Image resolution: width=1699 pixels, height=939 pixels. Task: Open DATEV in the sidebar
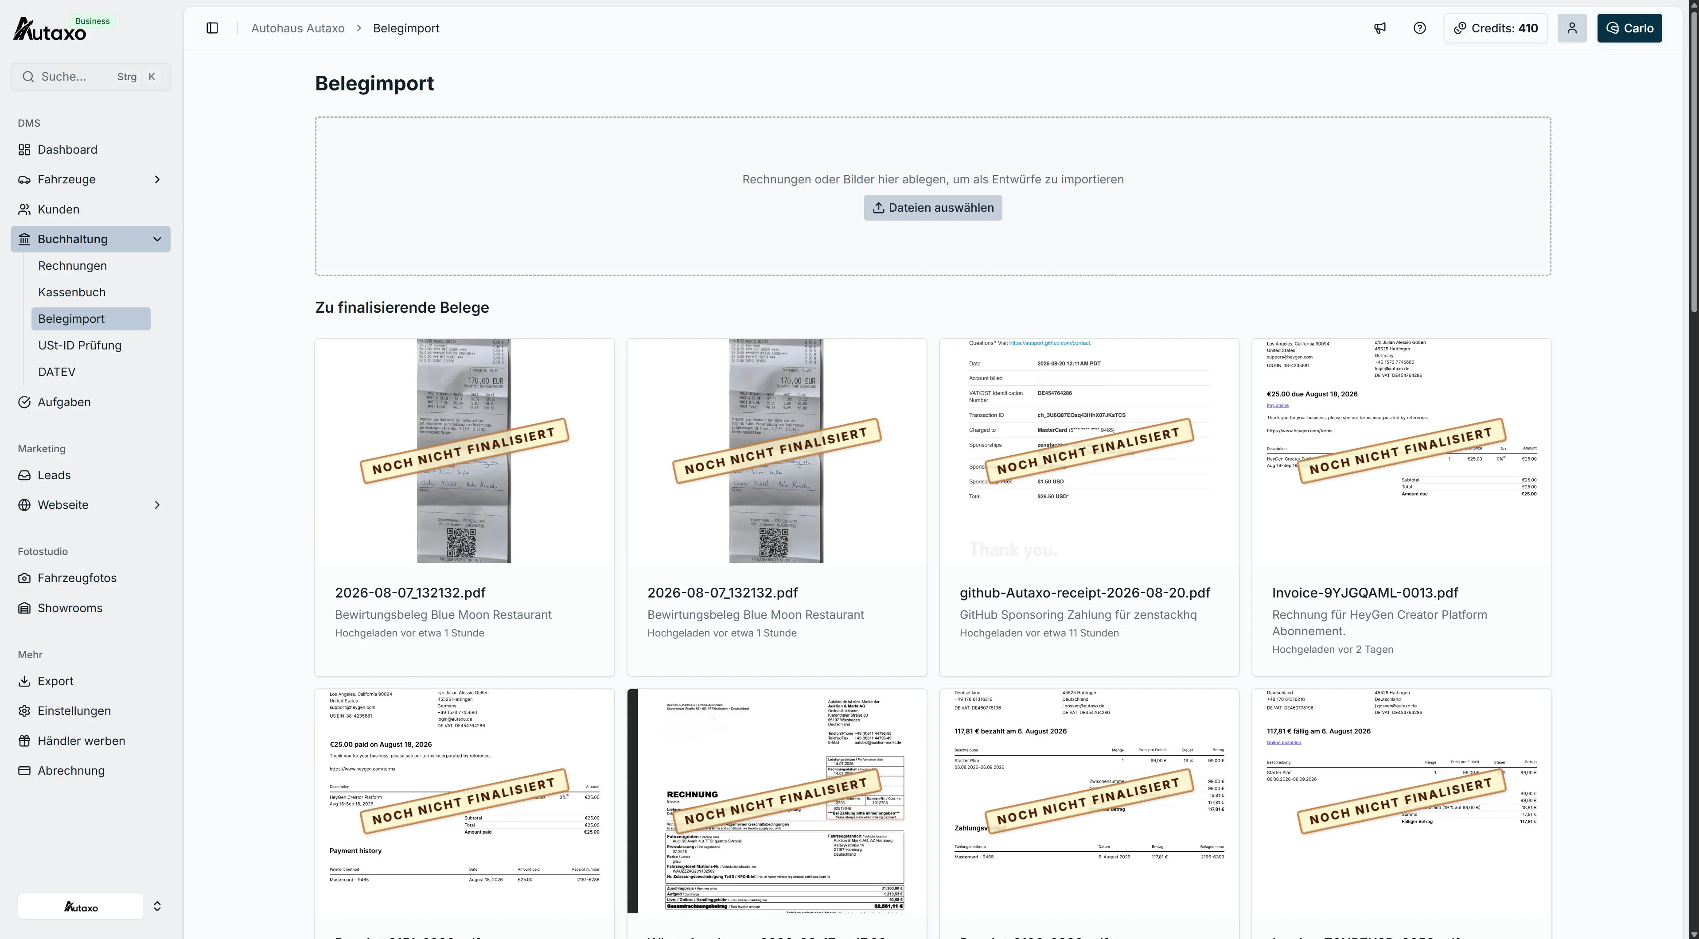point(57,372)
